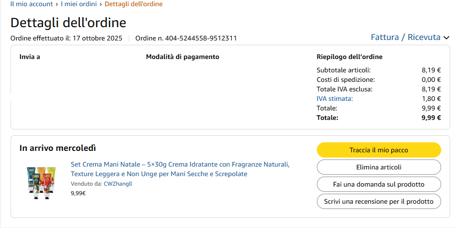Navigate to I miei ordini breadcrumb
Screen dimensions: 455x228
click(78, 4)
